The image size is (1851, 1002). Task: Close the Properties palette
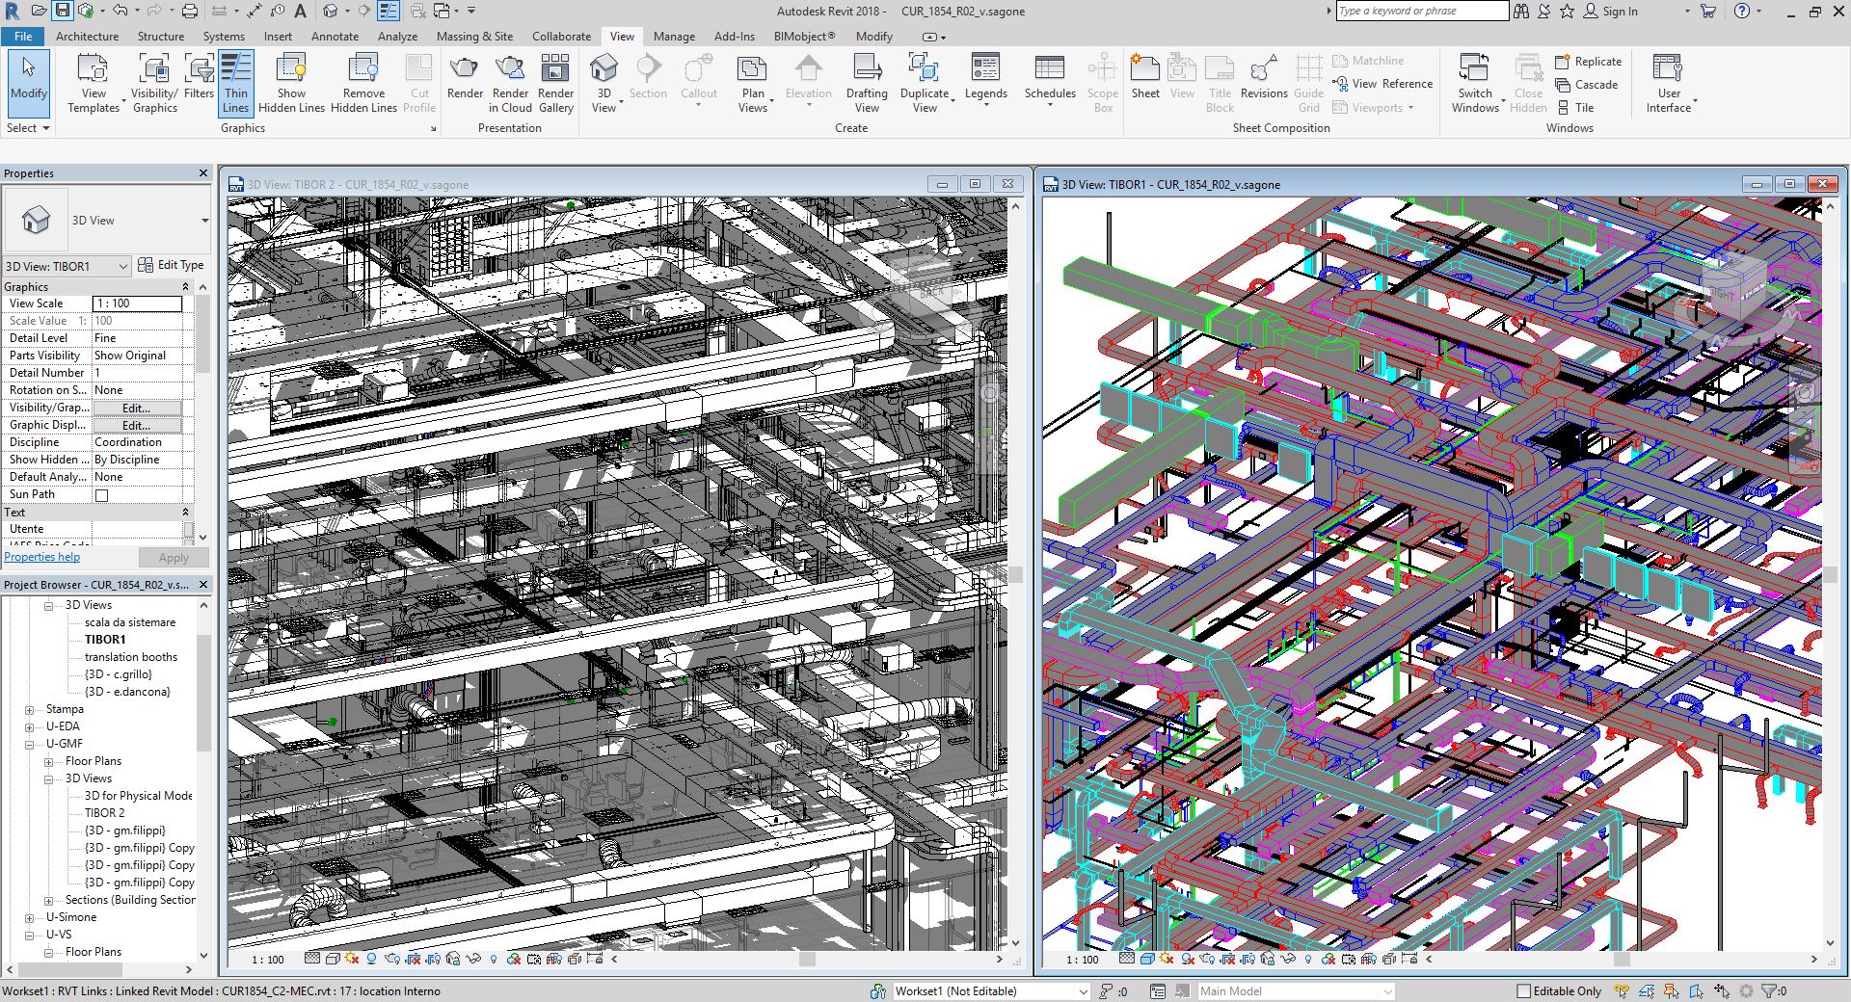(203, 173)
